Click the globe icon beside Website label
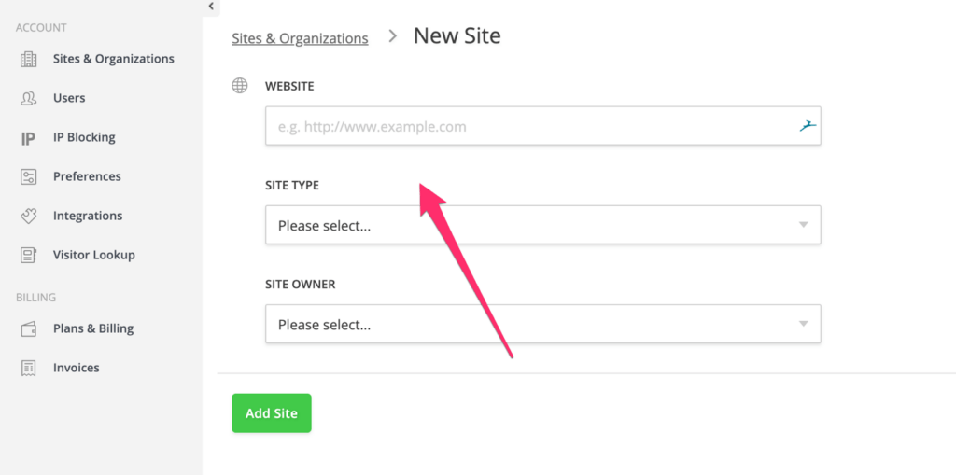The image size is (956, 475). [x=240, y=86]
